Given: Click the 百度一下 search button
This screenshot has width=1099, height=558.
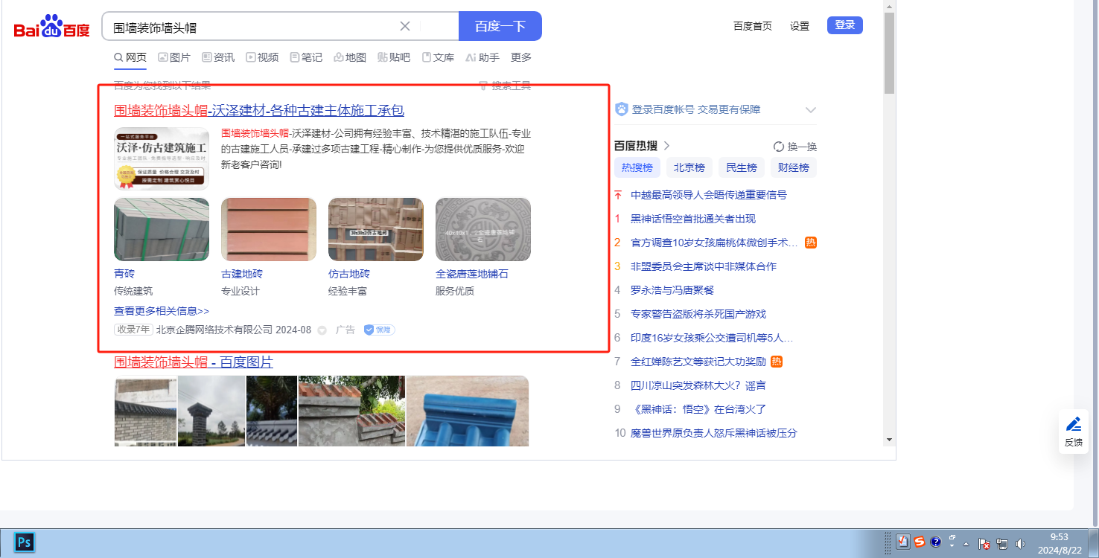Looking at the screenshot, I should 500,26.
